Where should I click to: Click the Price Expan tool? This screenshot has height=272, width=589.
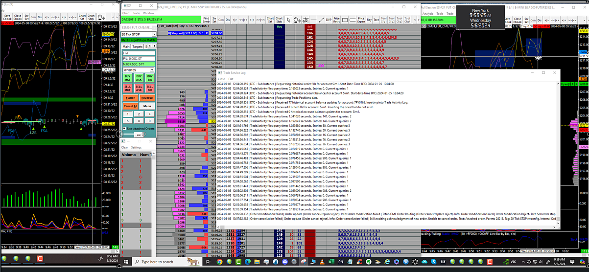(x=361, y=20)
